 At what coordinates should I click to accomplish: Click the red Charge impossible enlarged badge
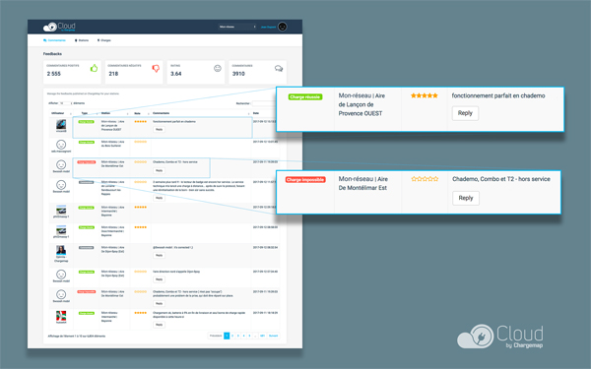tap(305, 180)
